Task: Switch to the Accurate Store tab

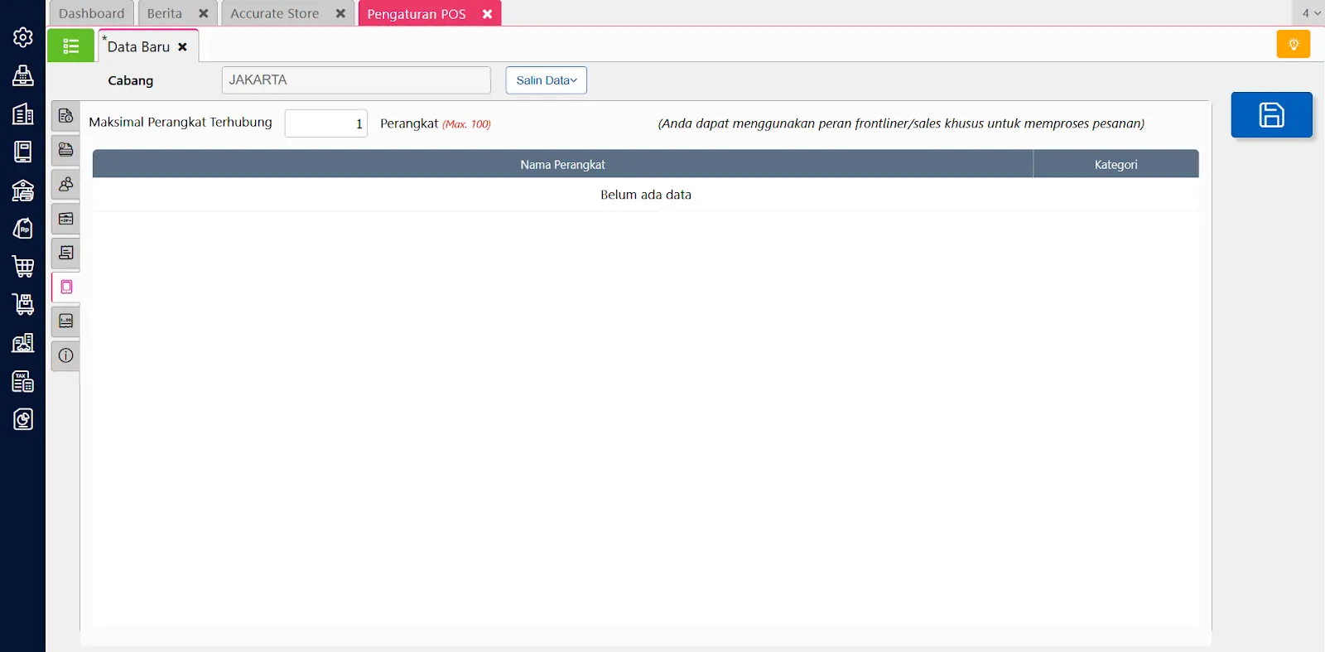Action: click(x=275, y=13)
